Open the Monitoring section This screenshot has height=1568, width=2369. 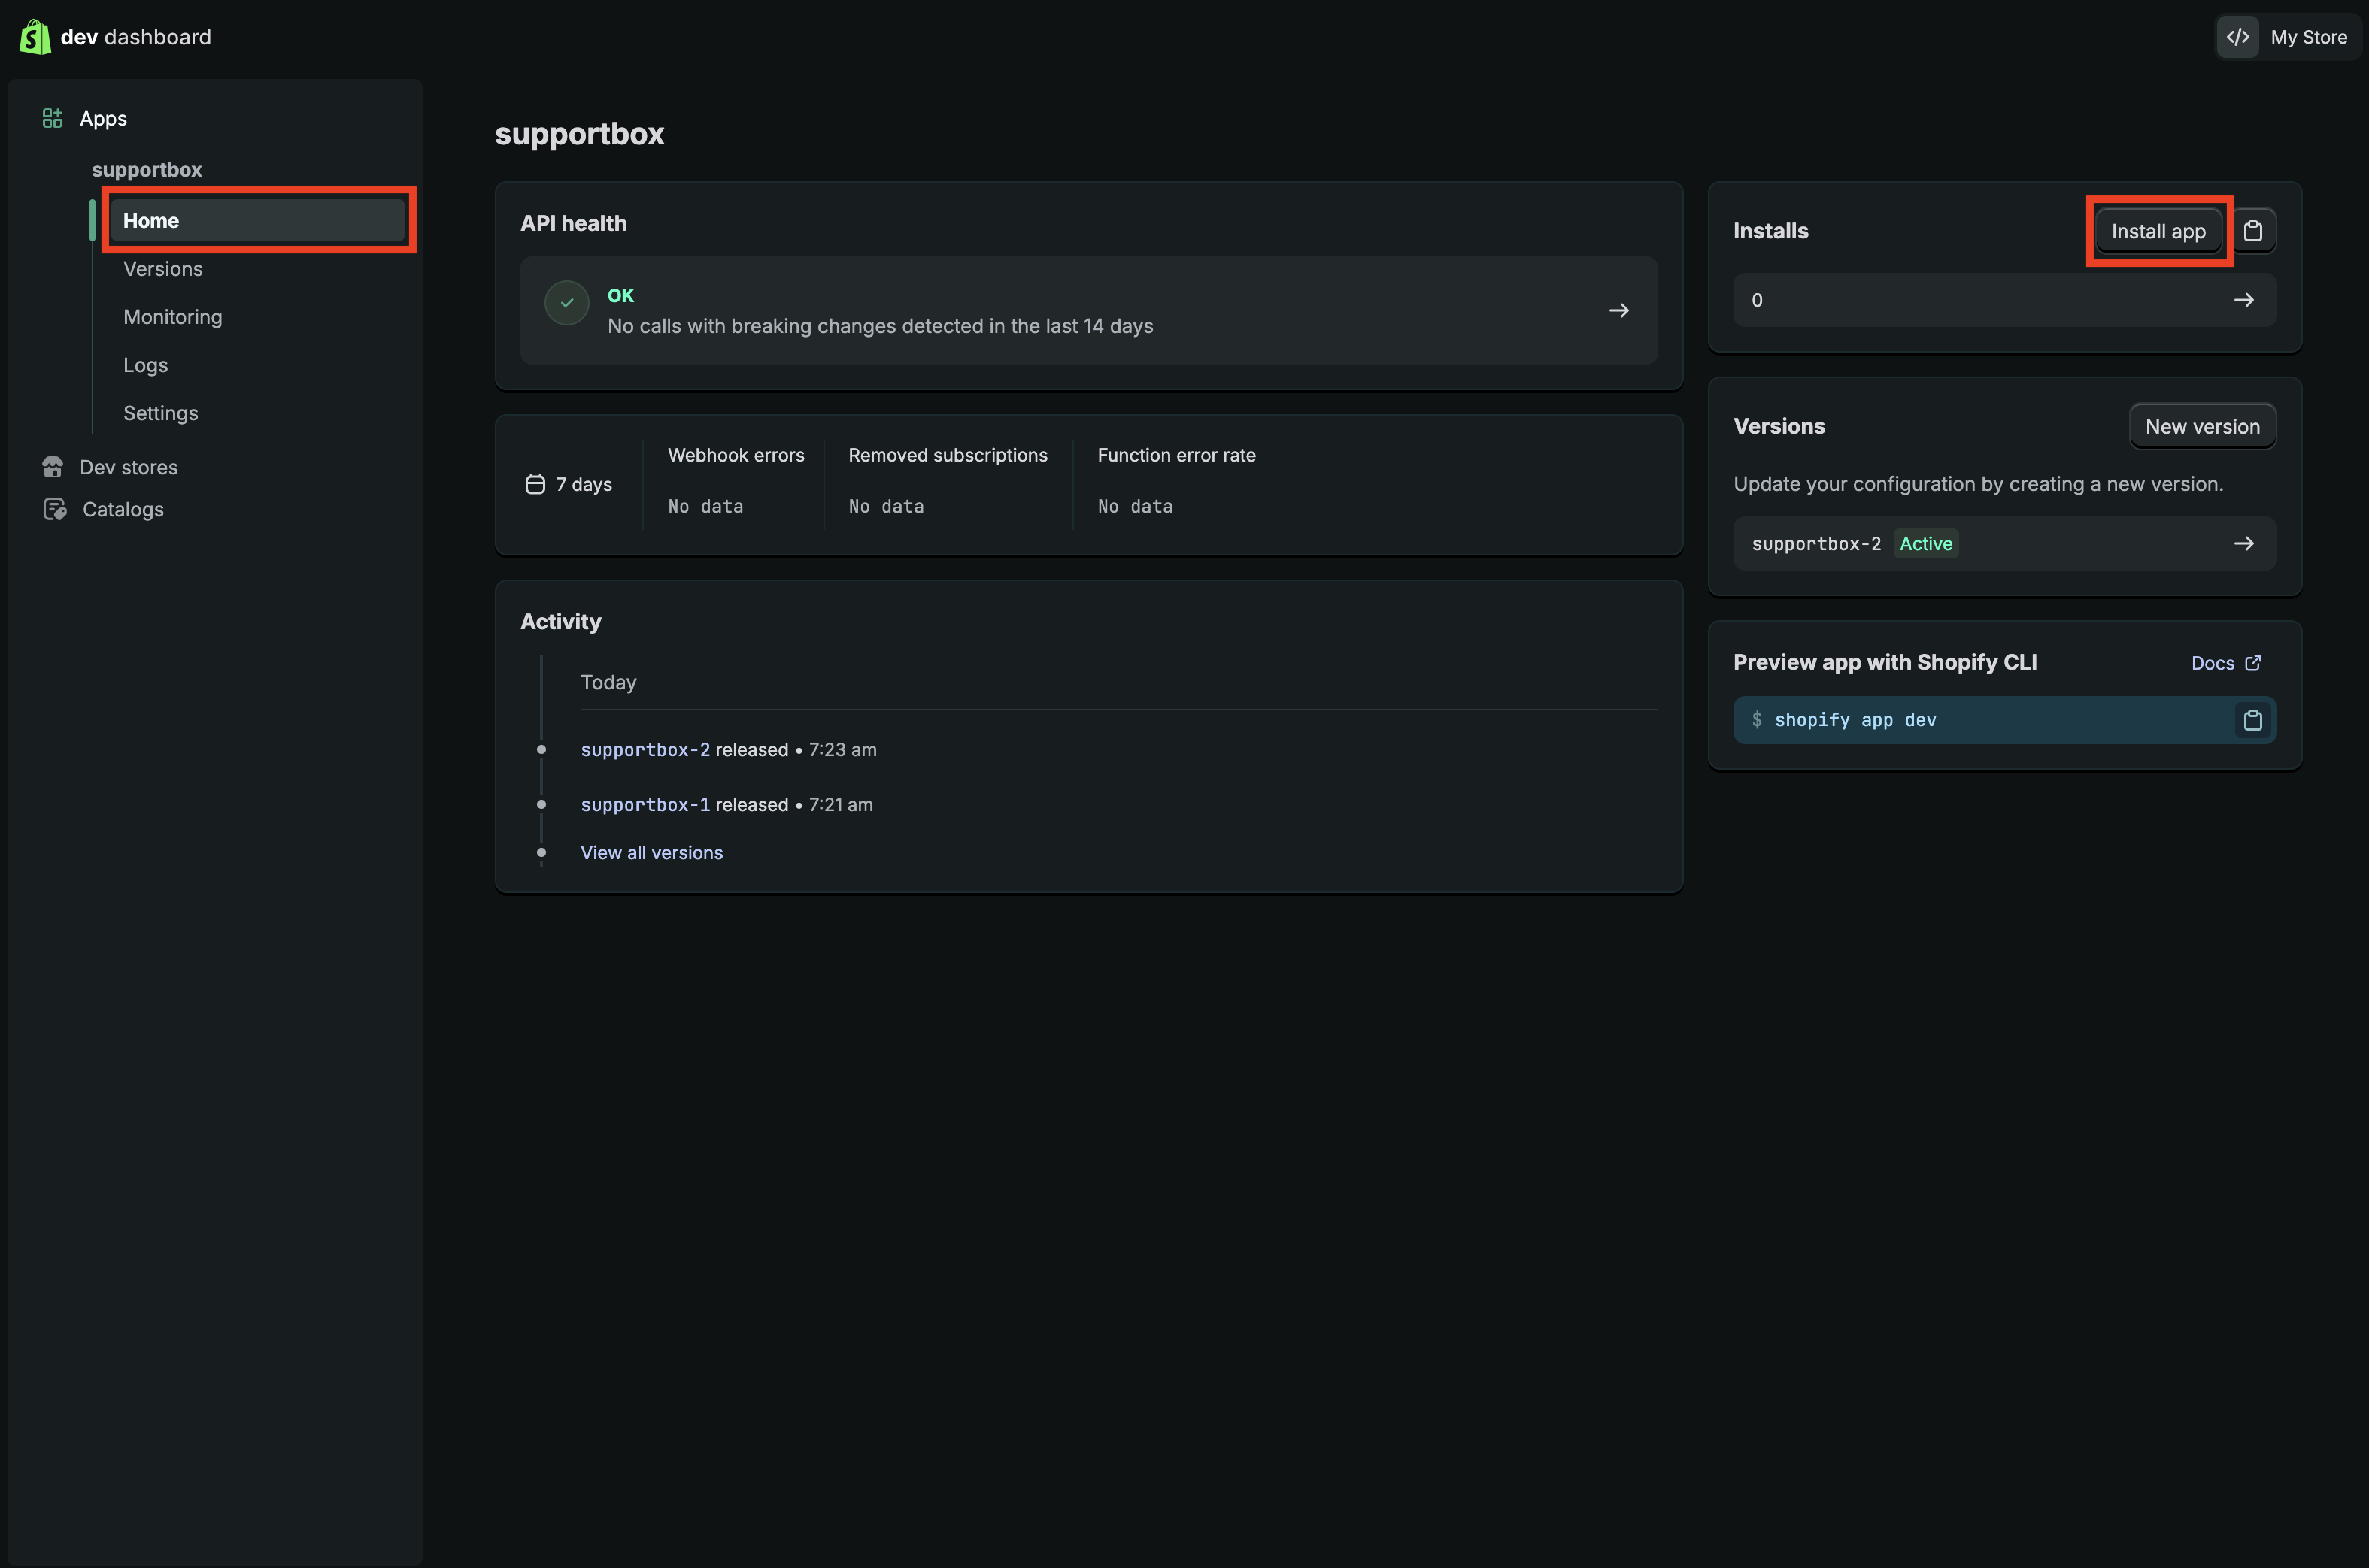172,316
